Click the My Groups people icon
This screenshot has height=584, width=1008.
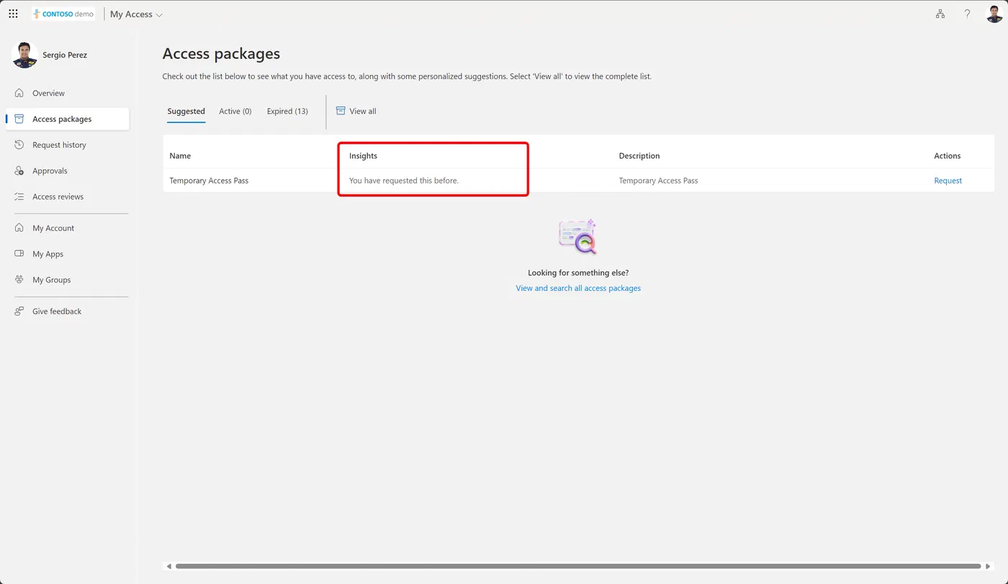coord(19,280)
